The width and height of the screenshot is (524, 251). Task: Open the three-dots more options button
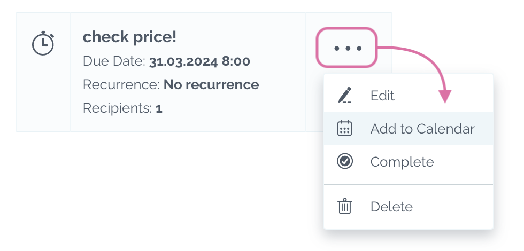(347, 48)
